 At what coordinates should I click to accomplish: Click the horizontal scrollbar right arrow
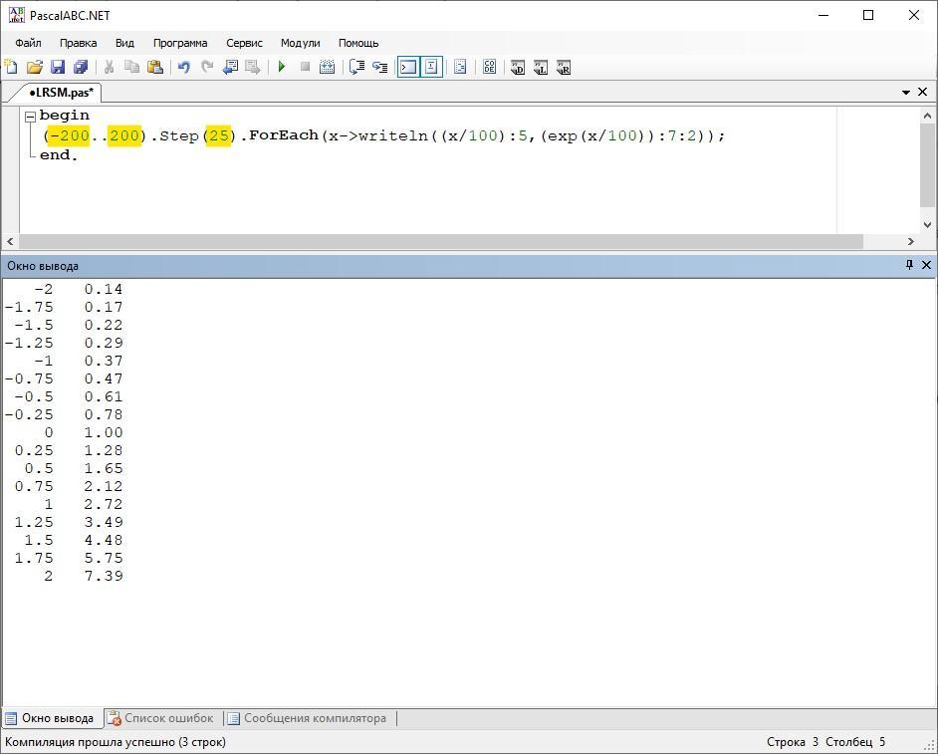[x=910, y=241]
